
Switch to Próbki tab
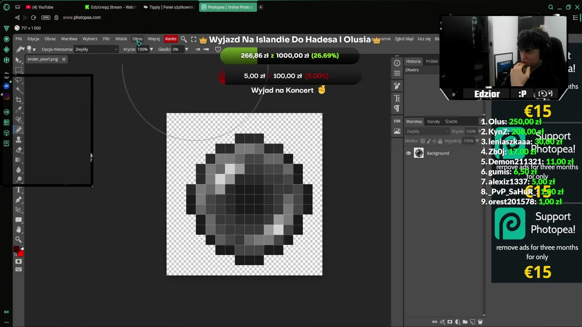tap(432, 61)
